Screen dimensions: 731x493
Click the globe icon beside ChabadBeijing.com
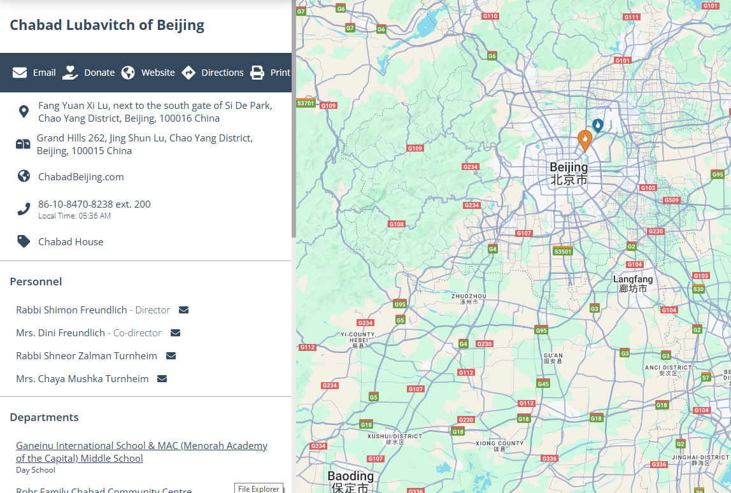[x=24, y=176]
